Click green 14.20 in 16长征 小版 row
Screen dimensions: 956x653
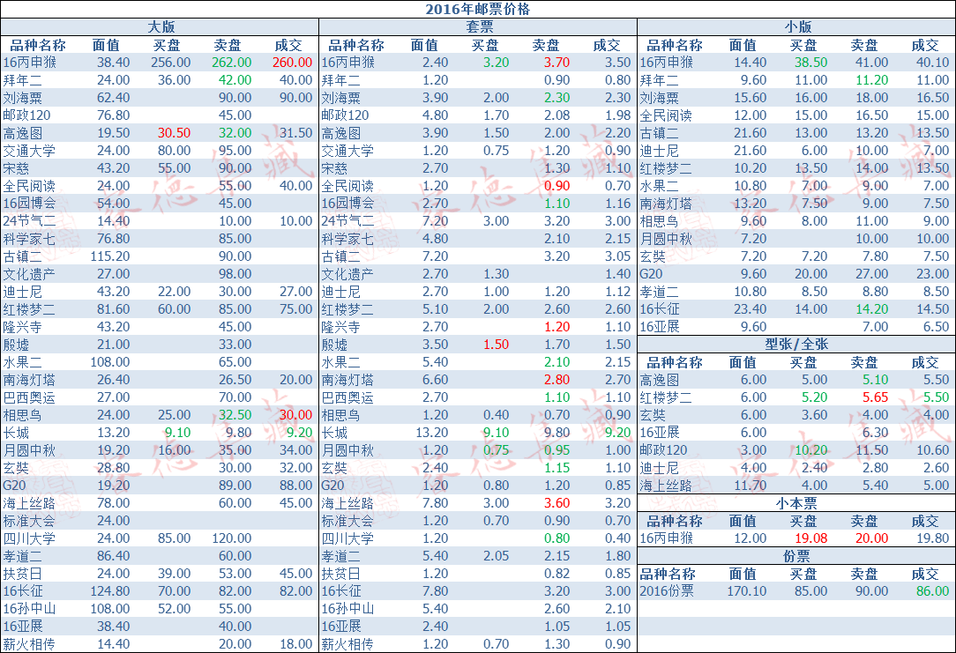point(872,309)
